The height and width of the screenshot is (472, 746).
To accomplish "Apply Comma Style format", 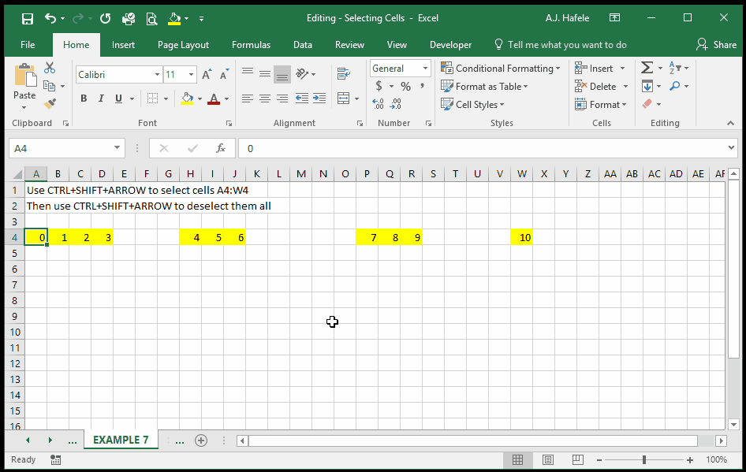I will click(422, 86).
